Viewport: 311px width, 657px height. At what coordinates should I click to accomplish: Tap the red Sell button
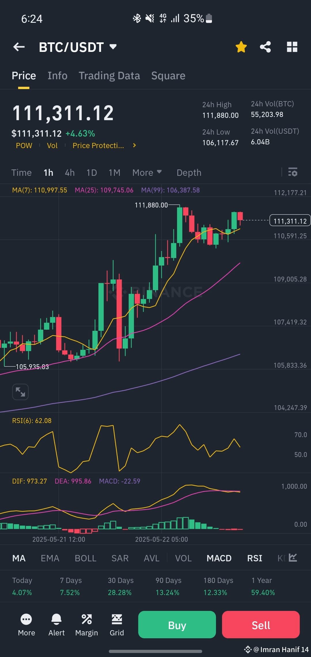pyautogui.click(x=261, y=624)
